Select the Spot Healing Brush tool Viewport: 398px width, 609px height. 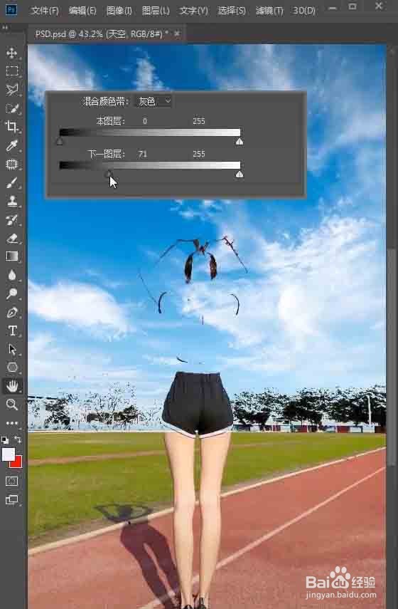(11, 164)
